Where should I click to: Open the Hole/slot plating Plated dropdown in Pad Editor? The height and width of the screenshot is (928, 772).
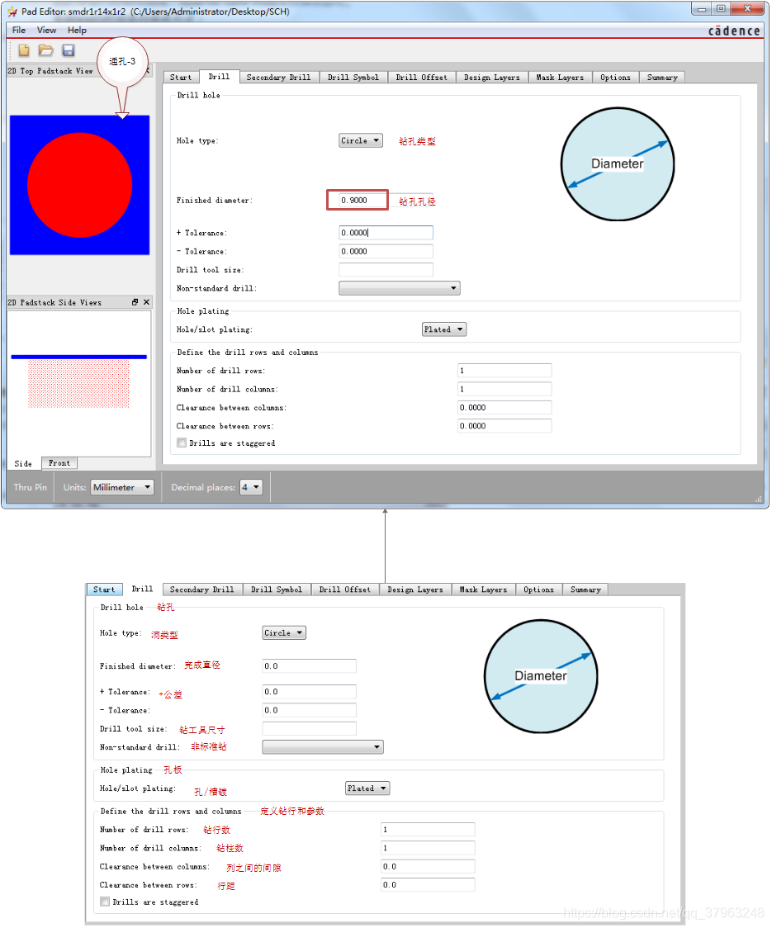444,329
